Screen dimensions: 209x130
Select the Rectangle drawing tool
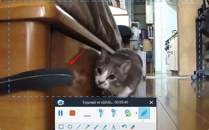point(61,127)
